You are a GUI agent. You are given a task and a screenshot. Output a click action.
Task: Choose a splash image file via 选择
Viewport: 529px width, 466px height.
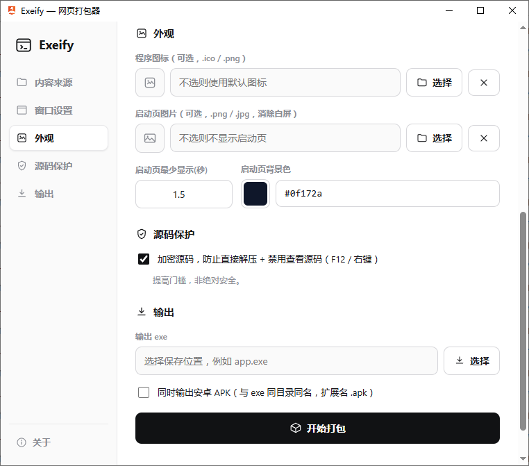tap(434, 138)
